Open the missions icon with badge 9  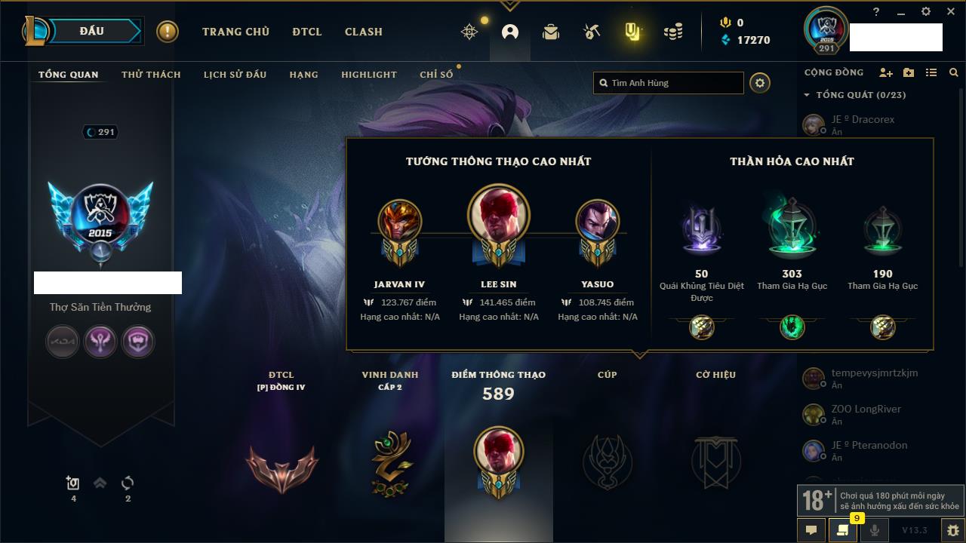point(842,530)
